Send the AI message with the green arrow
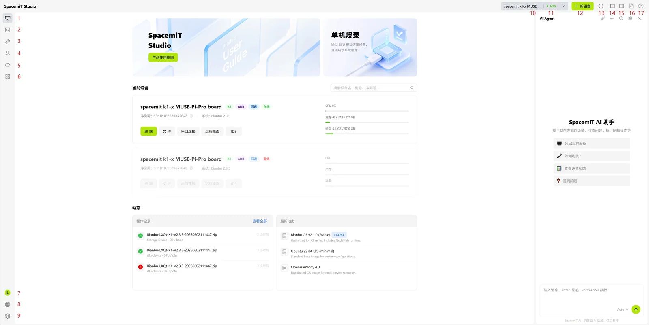 (636, 310)
